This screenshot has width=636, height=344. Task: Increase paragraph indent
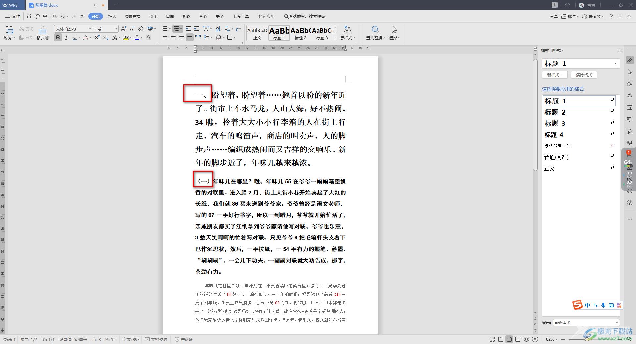[197, 29]
